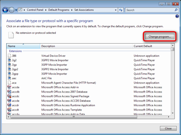Viewport: 181px width, 135px height.
Task: Open the recent pages dropdown arrow
Action: [16, 10]
